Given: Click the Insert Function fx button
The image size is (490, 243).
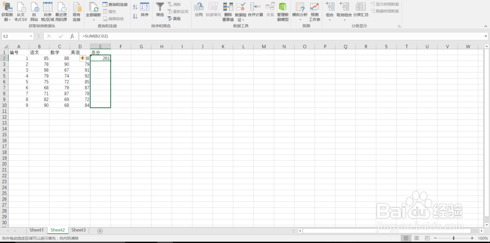Looking at the screenshot, I should [x=72, y=36].
